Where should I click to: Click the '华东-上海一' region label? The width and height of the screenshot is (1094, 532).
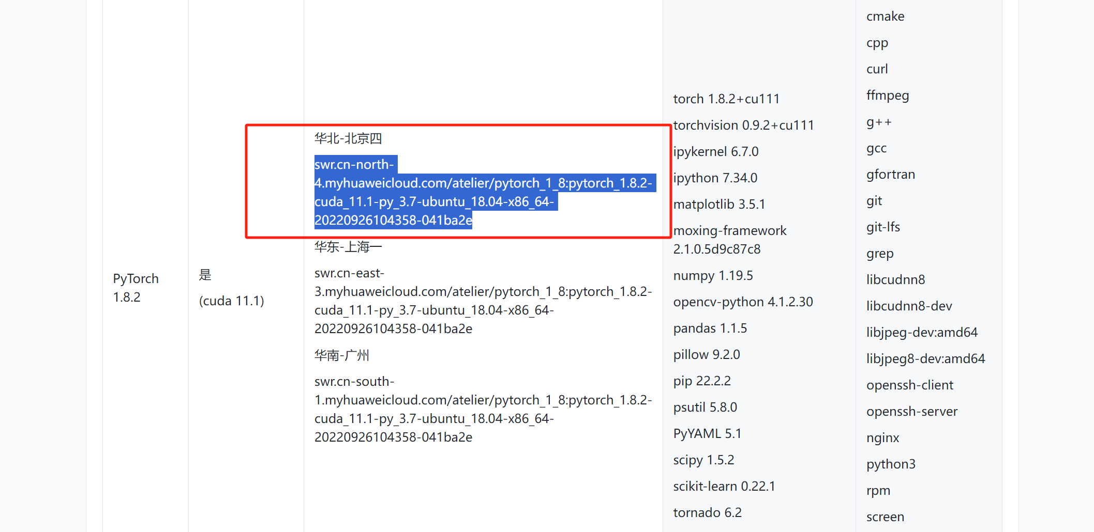348,247
